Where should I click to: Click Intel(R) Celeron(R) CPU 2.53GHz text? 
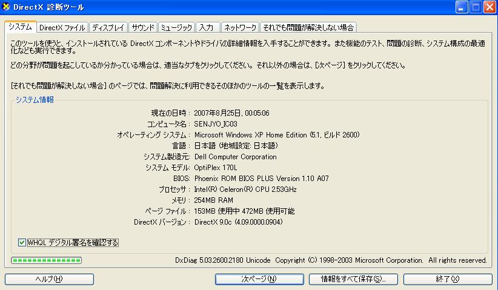(x=245, y=189)
